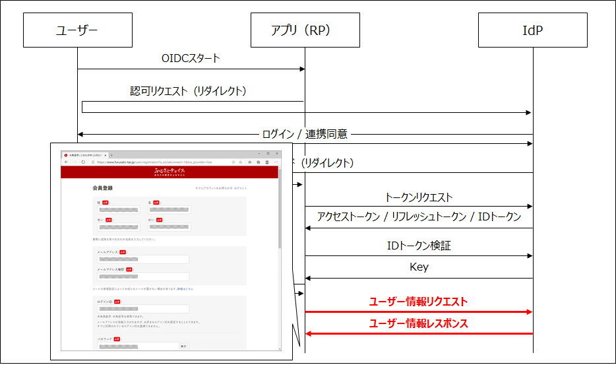
Task: Click the ユーザー box in the diagram
Action: (x=78, y=30)
